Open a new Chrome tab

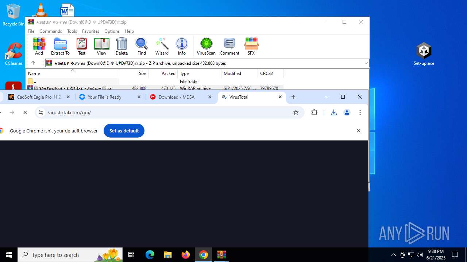[293, 97]
